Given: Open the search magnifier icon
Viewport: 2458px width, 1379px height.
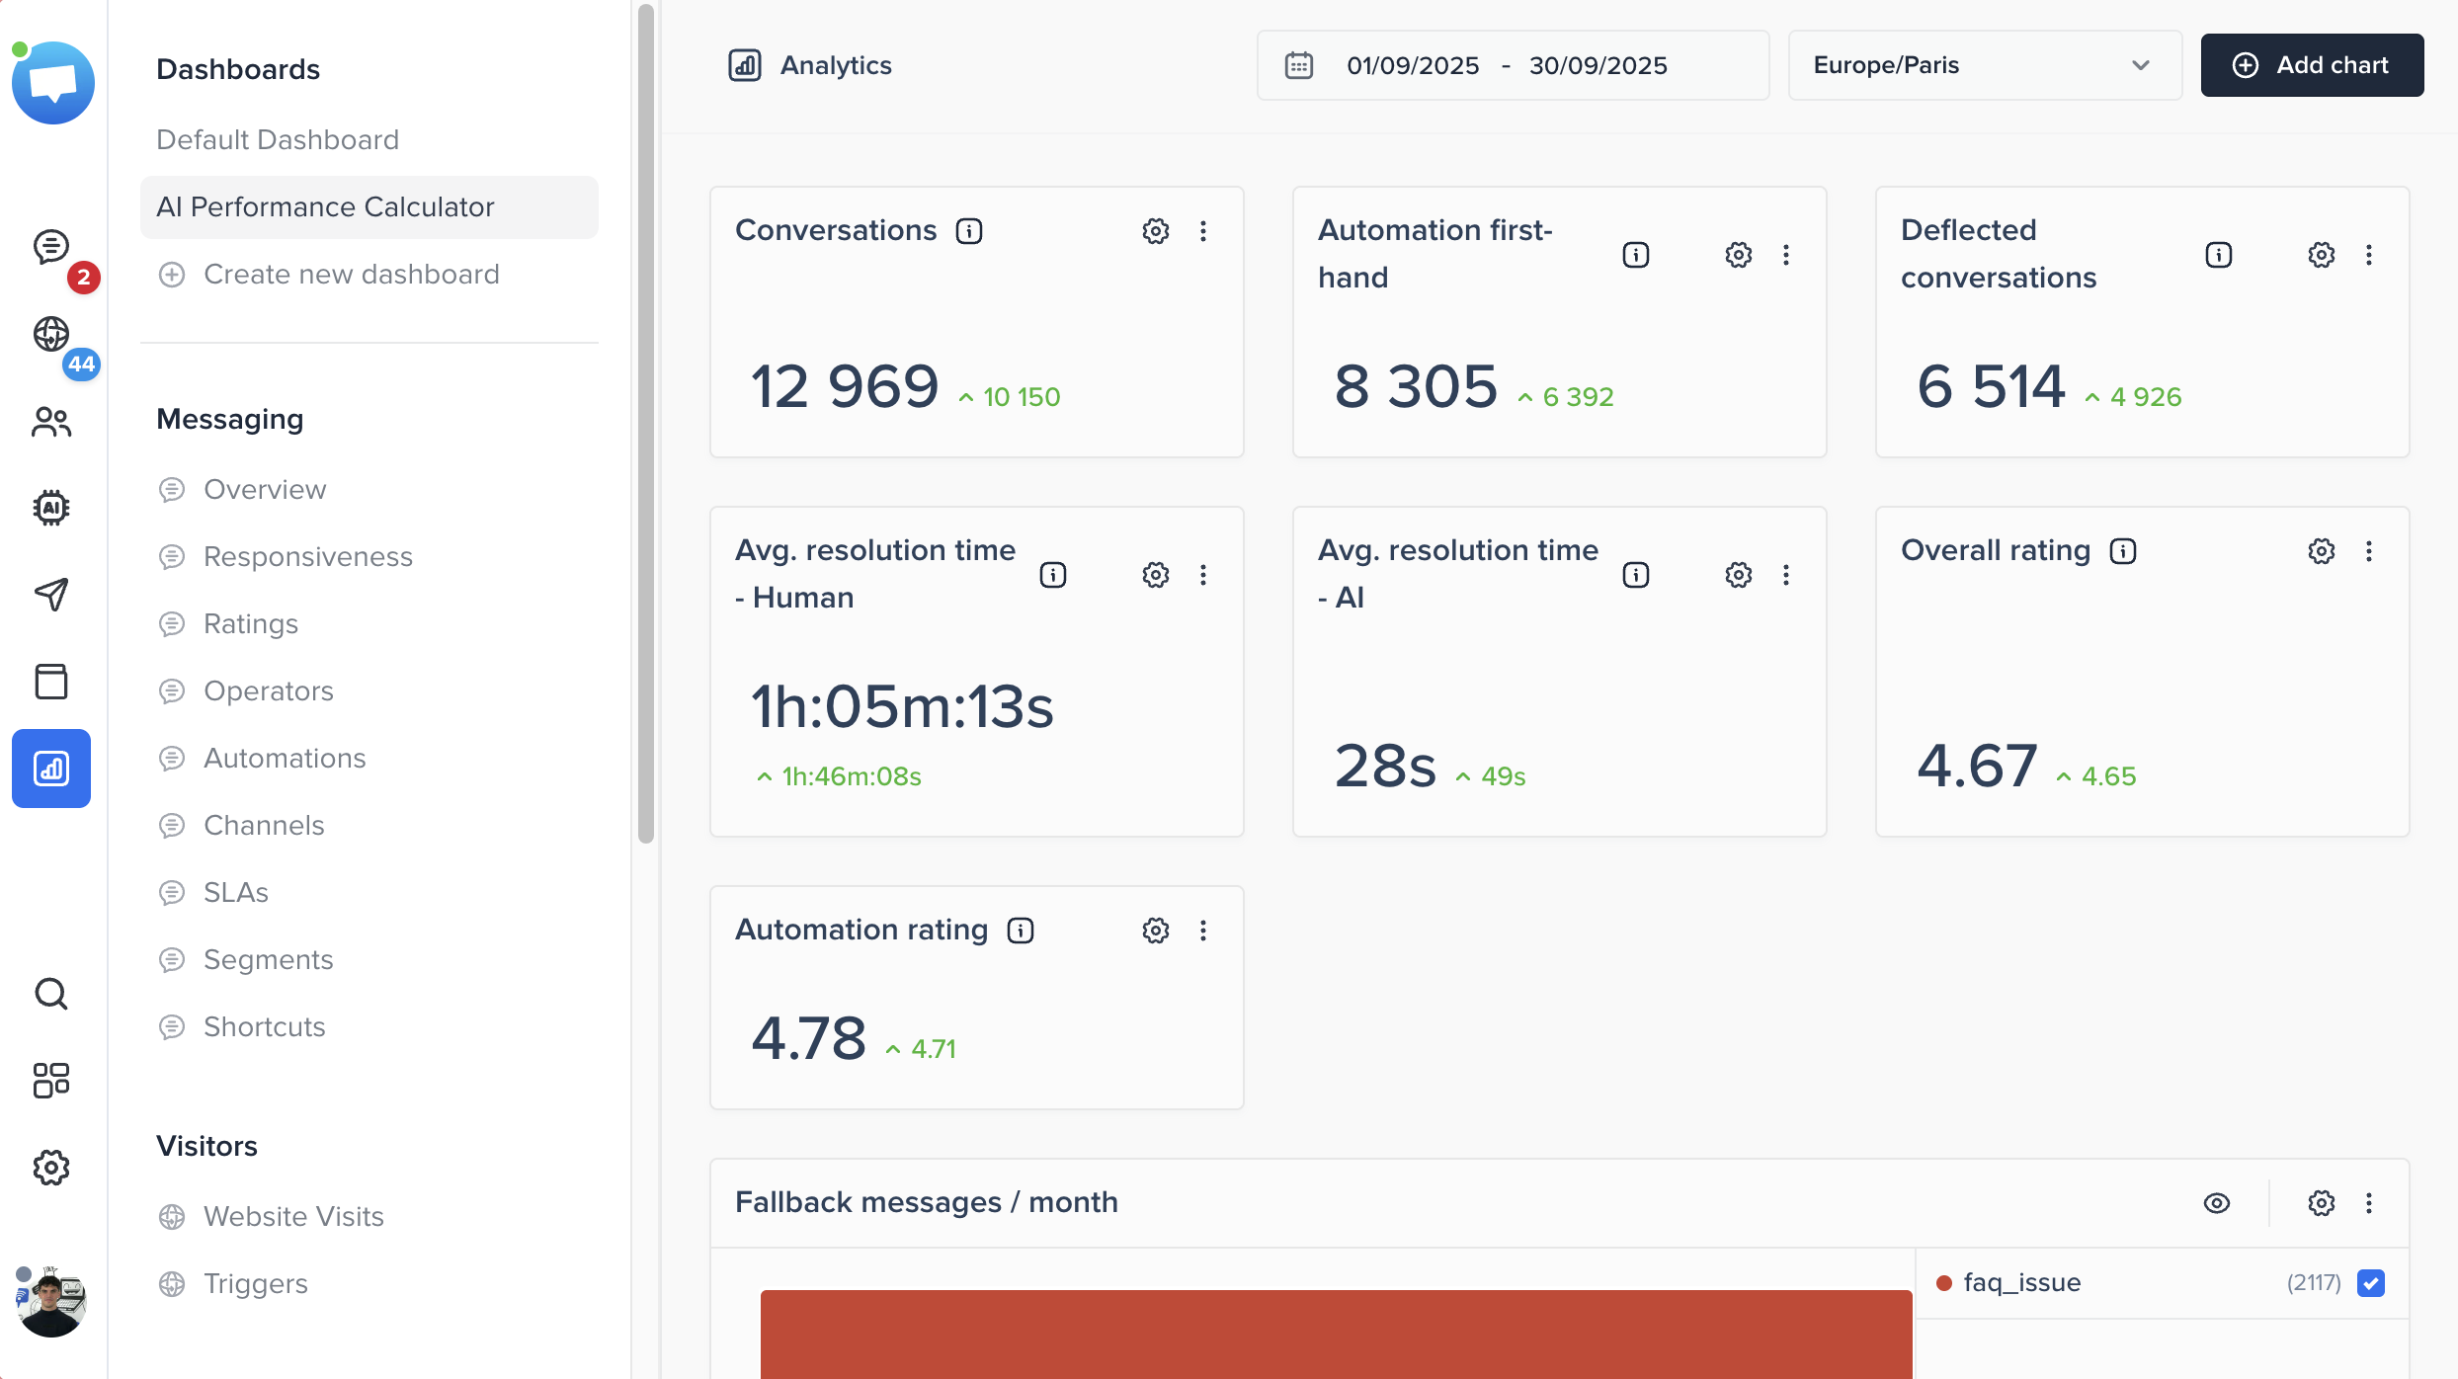Looking at the screenshot, I should (x=51, y=994).
